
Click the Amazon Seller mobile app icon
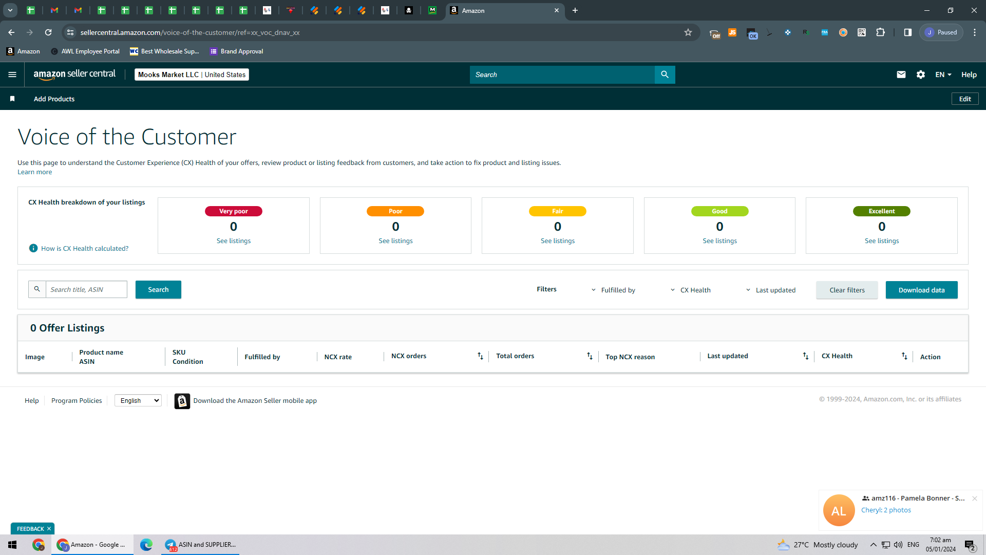tap(182, 401)
